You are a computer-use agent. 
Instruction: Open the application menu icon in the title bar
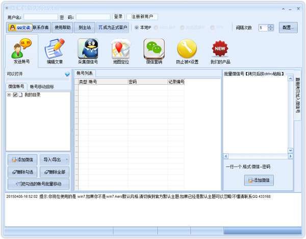click(x=7, y=8)
